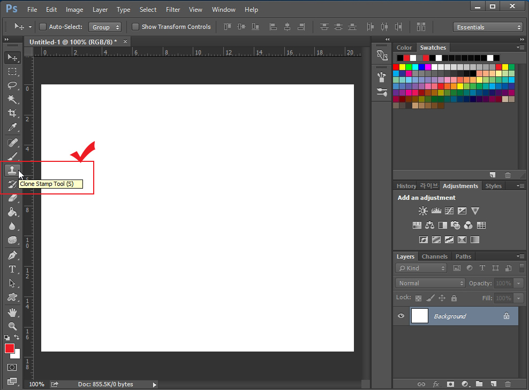Open the Filter menu

pos(173,10)
